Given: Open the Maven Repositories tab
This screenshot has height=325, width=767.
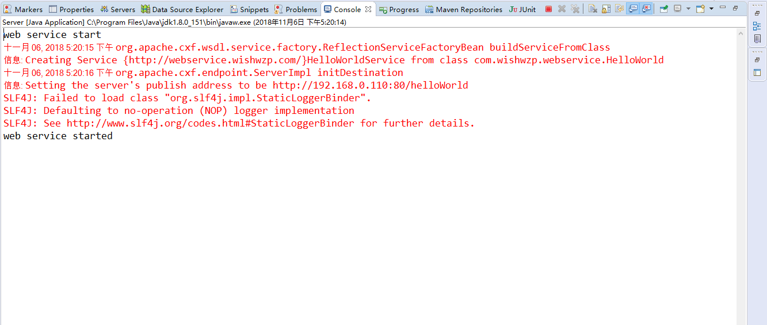Looking at the screenshot, I should point(464,9).
